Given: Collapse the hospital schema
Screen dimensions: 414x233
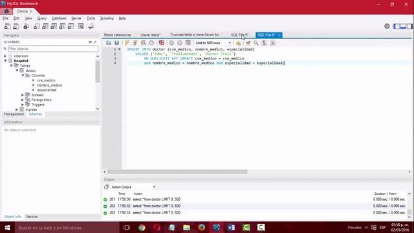Looking at the screenshot, I should (x=5, y=61).
